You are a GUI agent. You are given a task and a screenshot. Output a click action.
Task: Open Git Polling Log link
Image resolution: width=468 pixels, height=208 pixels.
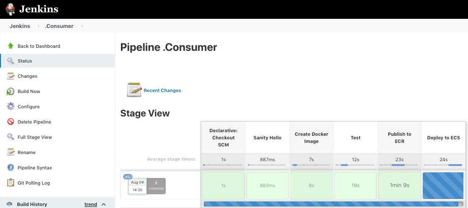tap(34, 183)
